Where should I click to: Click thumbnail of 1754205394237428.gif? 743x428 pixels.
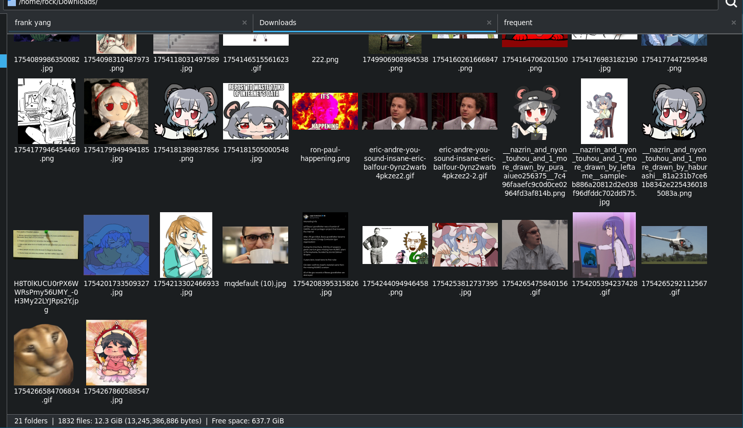point(604,245)
